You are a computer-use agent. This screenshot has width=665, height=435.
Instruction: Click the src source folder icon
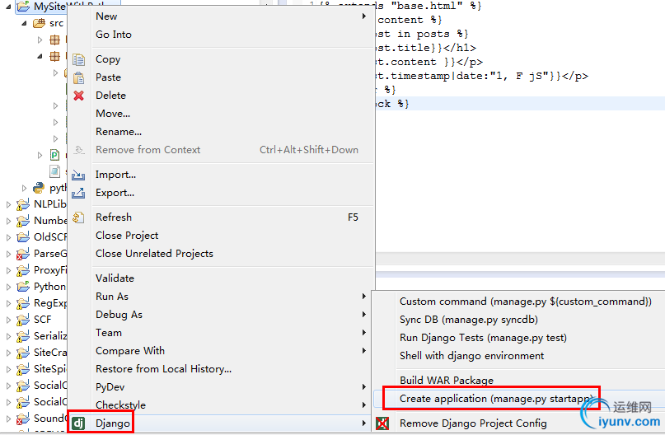pyautogui.click(x=39, y=23)
